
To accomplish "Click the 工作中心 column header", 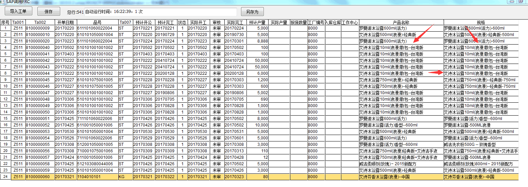I will coord(350,22).
